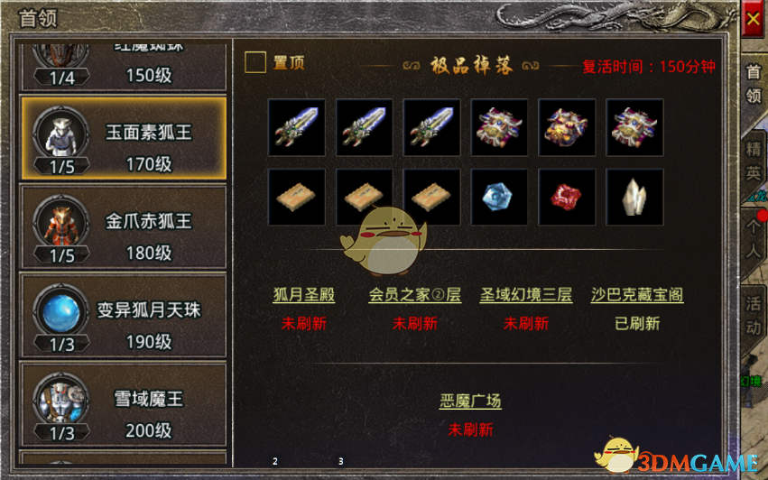Choose 雪域魔王 level 200 boss
The width and height of the screenshot is (768, 480).
[x=124, y=404]
